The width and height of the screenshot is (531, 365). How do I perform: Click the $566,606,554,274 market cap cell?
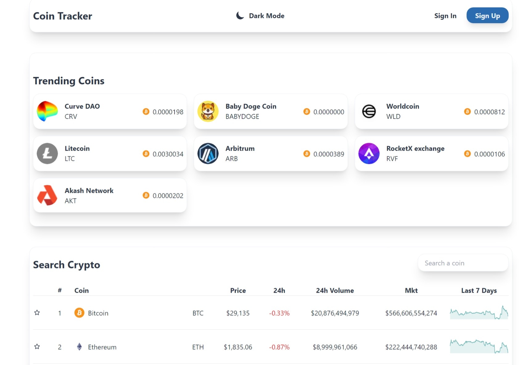pos(411,313)
